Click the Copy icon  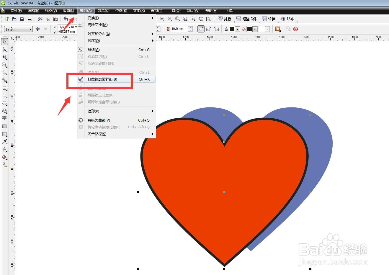[x=48, y=19]
